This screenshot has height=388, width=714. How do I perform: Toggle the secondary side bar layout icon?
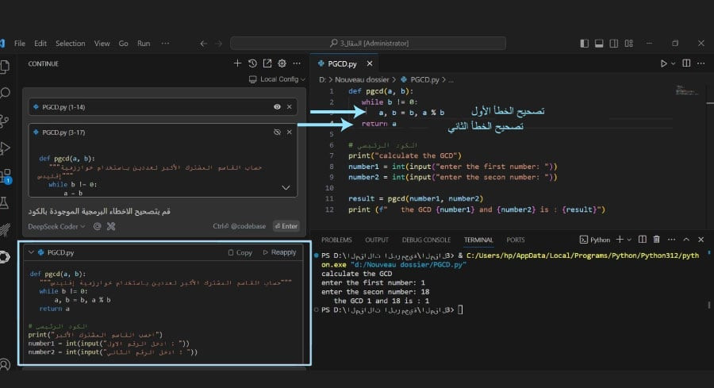click(x=614, y=44)
